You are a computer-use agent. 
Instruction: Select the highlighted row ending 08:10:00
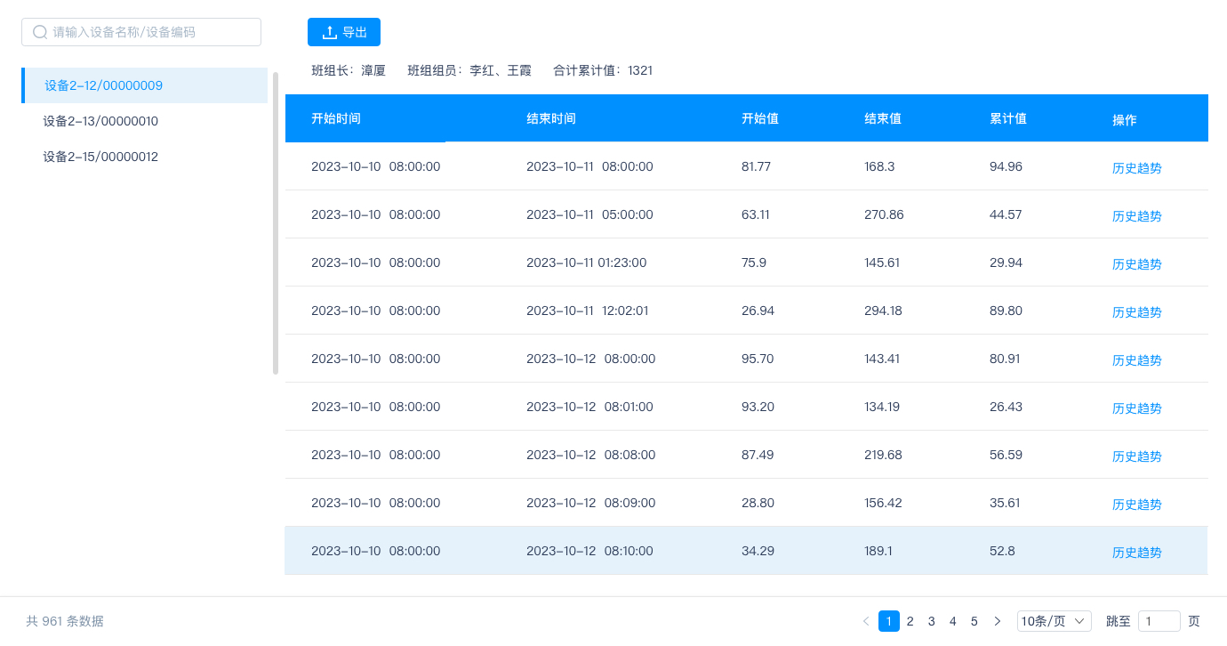(x=622, y=552)
